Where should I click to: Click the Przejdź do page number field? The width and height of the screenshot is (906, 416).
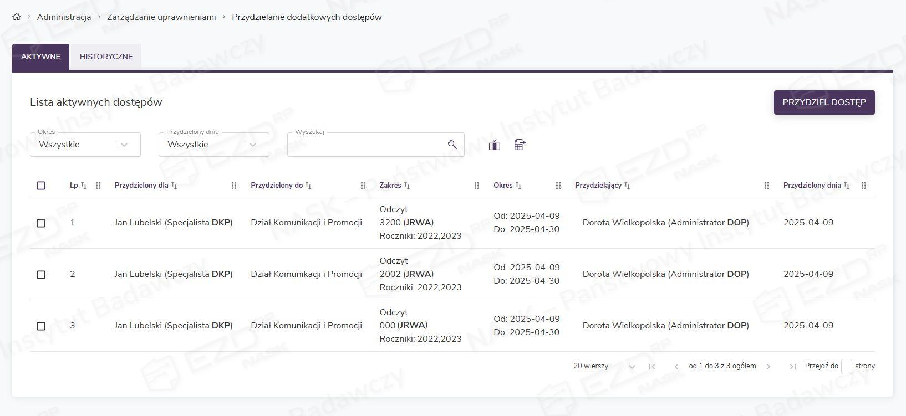[846, 366]
